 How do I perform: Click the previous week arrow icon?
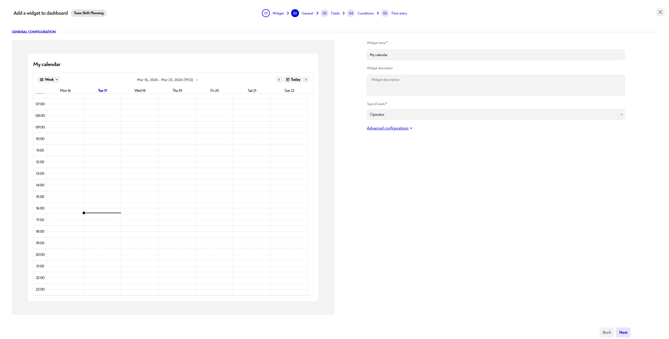(x=279, y=79)
